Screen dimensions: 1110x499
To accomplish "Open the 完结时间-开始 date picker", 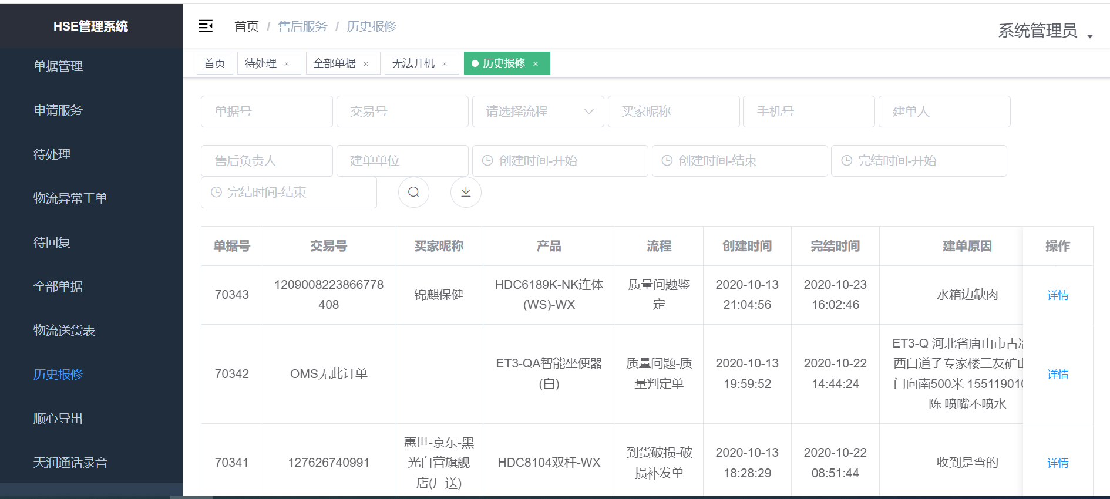I will click(x=919, y=161).
